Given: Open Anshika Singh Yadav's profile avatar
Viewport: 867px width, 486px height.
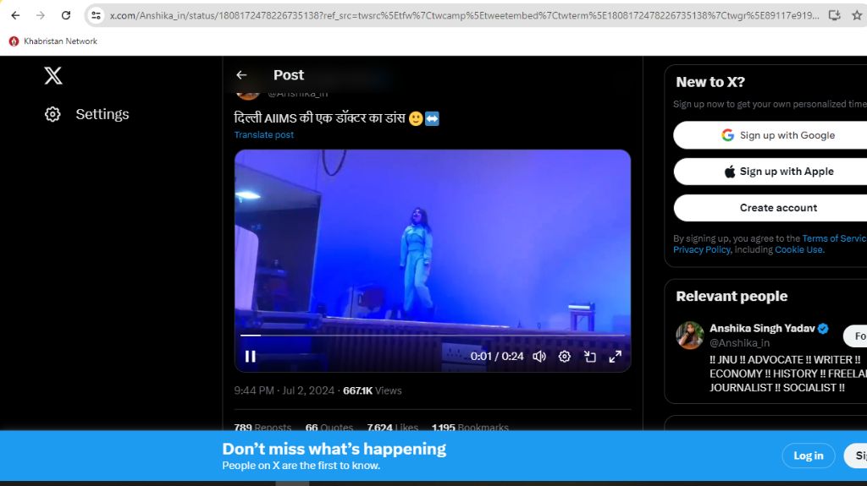Looking at the screenshot, I should coord(690,335).
